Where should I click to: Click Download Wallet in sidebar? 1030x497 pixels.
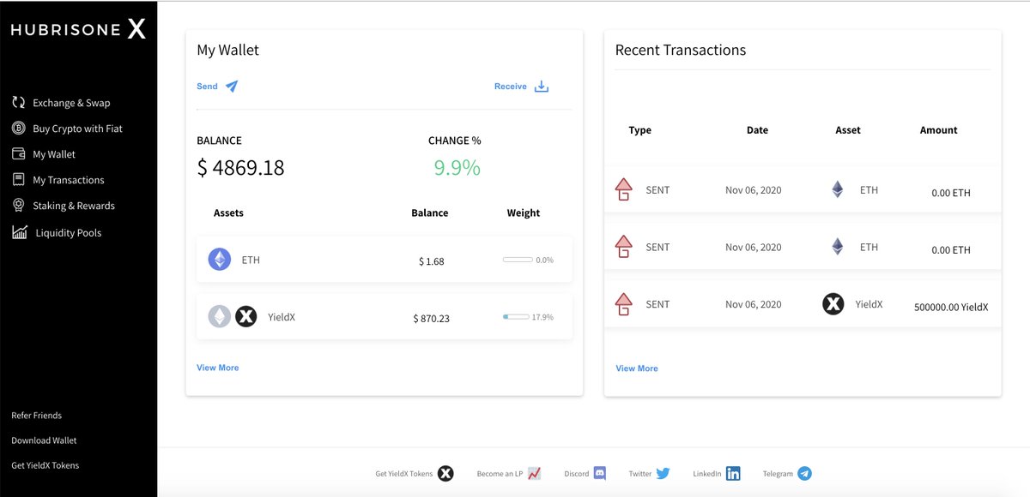44,440
